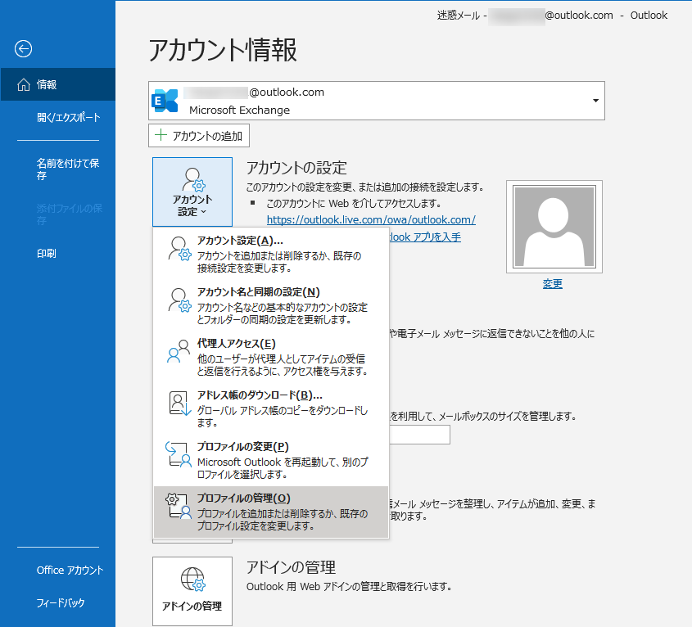Click the アカウント名と同期の設定 icon

click(179, 300)
